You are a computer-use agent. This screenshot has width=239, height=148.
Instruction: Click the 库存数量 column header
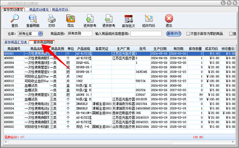(196, 49)
